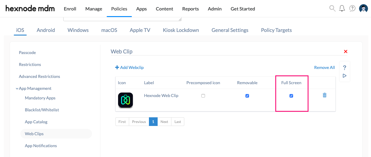Viewport: 371px width, 157px height.
Task: Open App Catalog in the sidebar
Action: pos(36,122)
